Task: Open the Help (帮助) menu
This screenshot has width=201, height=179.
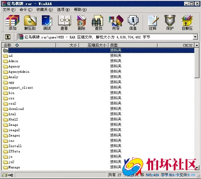Action: click(x=80, y=10)
